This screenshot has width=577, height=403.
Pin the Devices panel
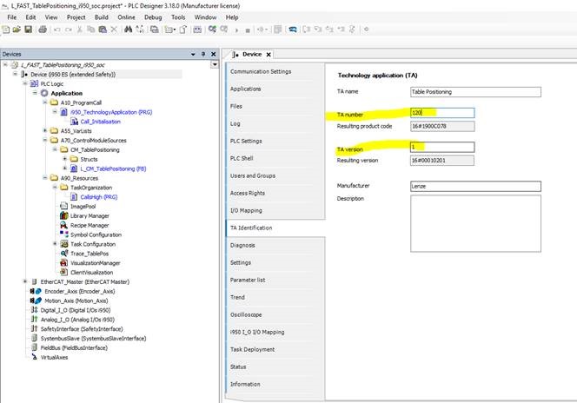pyautogui.click(x=205, y=54)
